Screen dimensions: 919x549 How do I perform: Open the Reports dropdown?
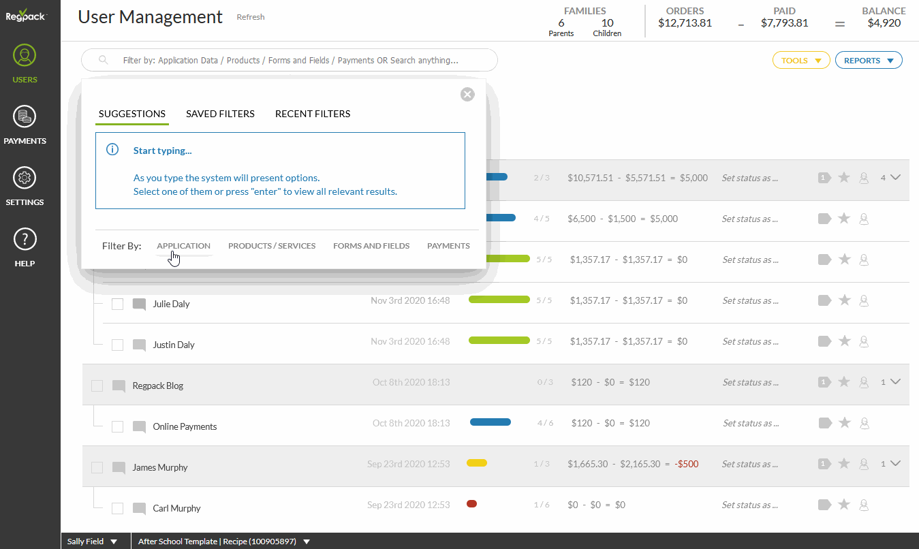(x=869, y=61)
